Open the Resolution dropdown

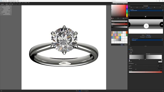[154, 54]
